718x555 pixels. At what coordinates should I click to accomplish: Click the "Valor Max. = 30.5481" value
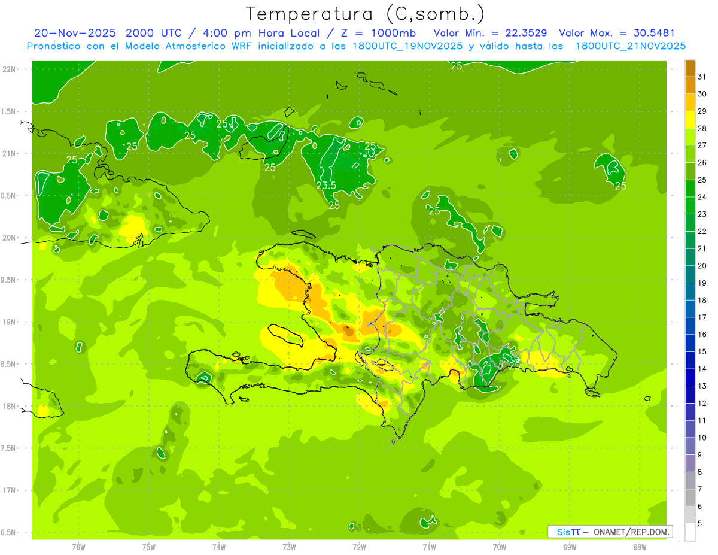pyautogui.click(x=617, y=33)
